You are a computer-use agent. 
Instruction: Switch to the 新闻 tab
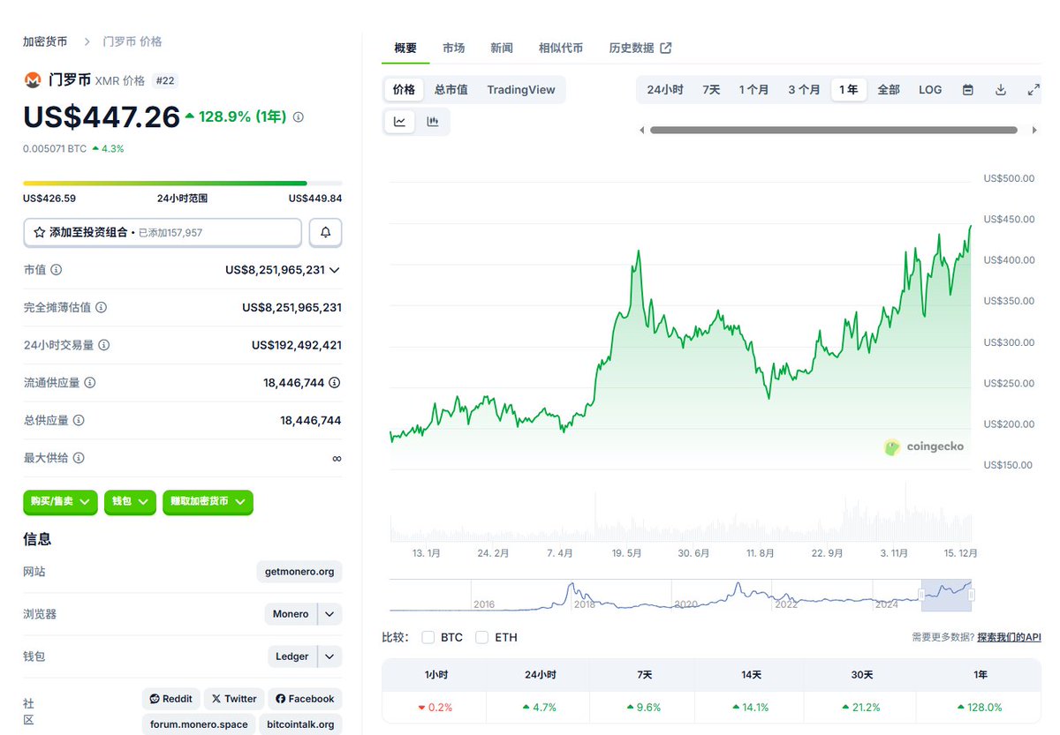point(502,48)
